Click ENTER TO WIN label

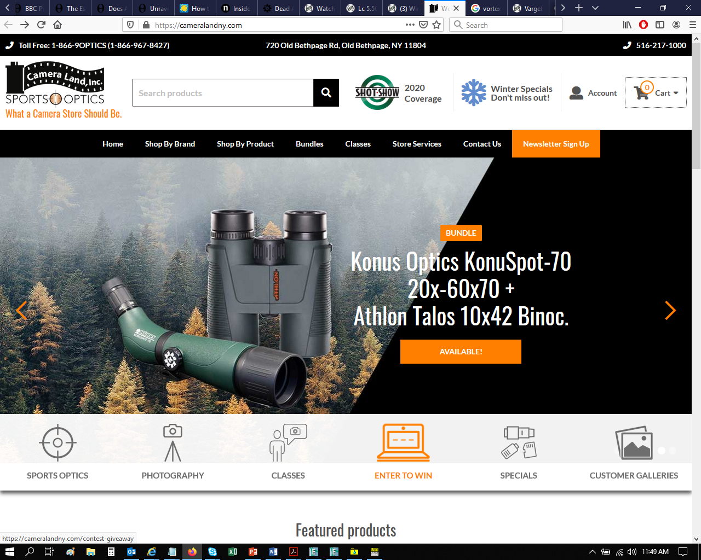point(403,475)
